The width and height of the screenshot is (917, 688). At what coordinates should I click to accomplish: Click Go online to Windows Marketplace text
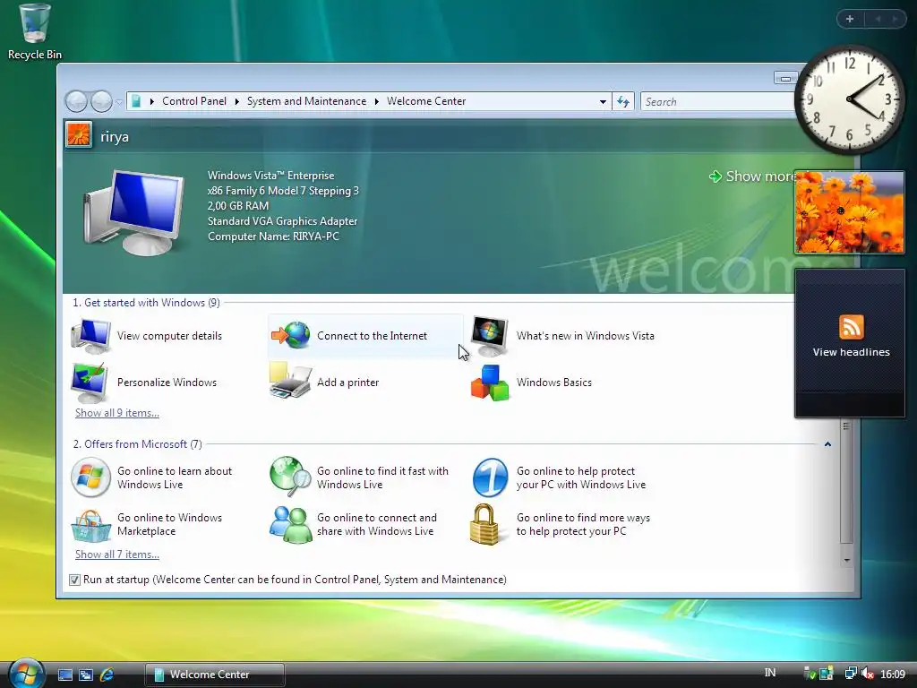click(169, 525)
